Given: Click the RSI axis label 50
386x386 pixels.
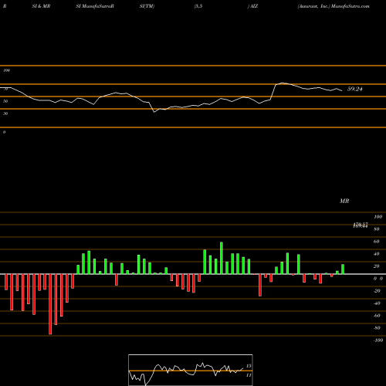Looking at the screenshot, I should (5, 101).
